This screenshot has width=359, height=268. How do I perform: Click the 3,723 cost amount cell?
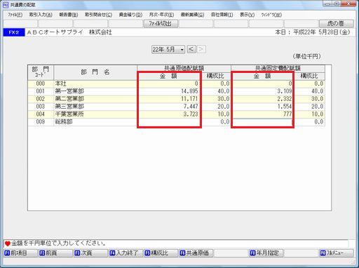point(169,114)
